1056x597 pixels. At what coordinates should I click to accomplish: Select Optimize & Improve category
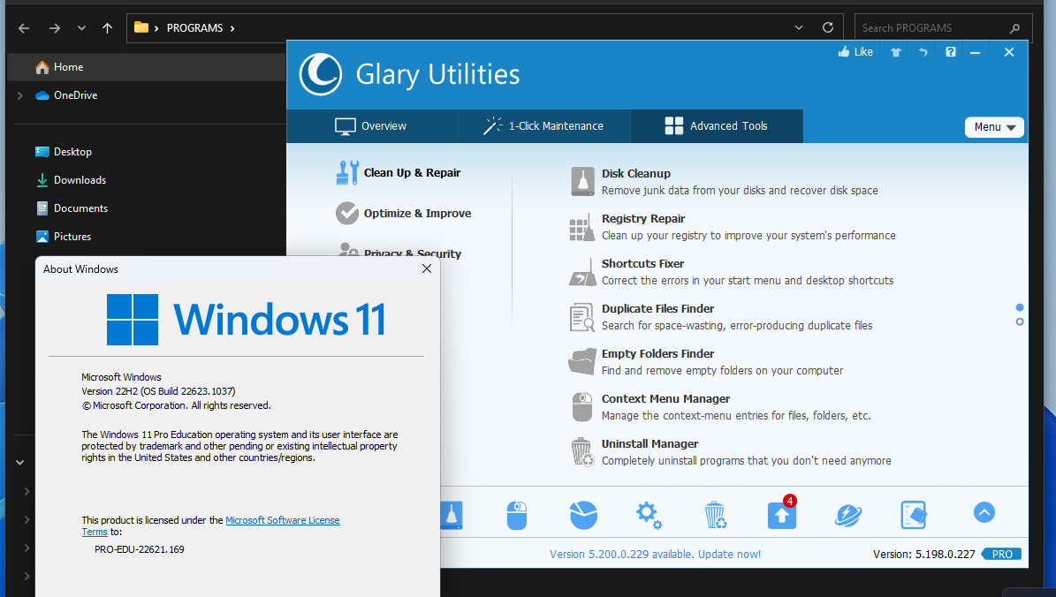pos(404,214)
